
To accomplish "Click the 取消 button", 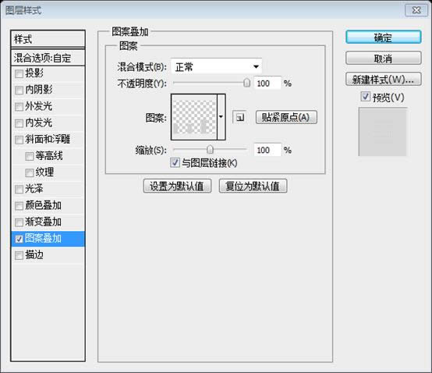I will click(x=383, y=59).
